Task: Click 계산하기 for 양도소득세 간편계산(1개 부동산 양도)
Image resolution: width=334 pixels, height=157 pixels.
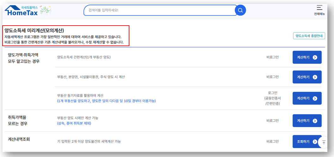Action: (x=307, y=57)
